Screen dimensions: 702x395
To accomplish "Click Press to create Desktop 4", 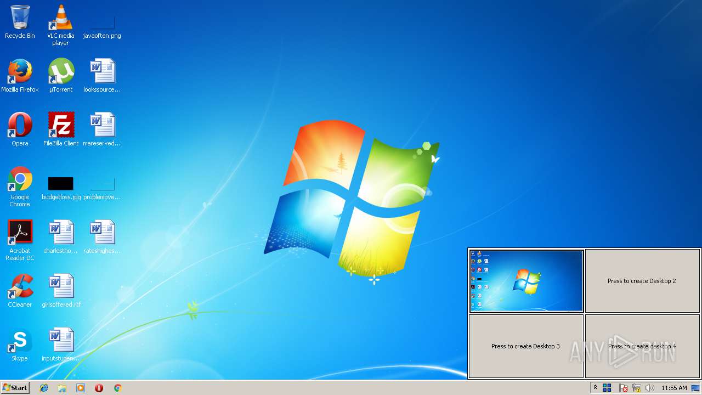I will pos(642,346).
